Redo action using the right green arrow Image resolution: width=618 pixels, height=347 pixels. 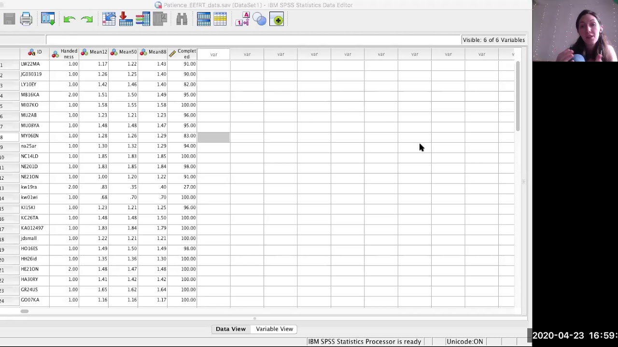(87, 19)
